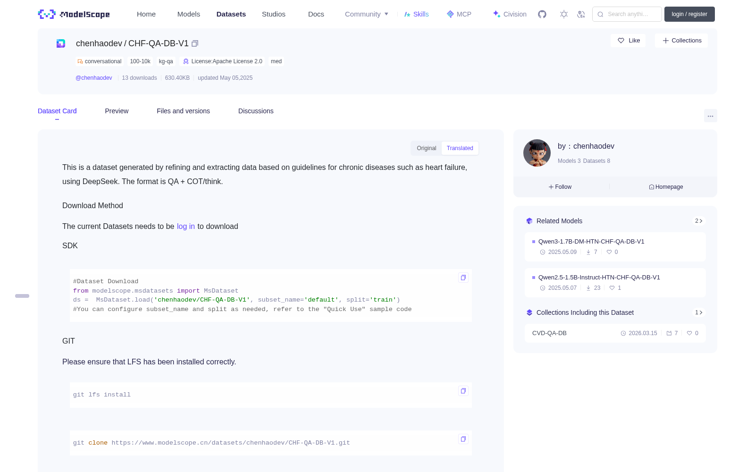Focus the search input field
755x472 pixels.
(627, 14)
